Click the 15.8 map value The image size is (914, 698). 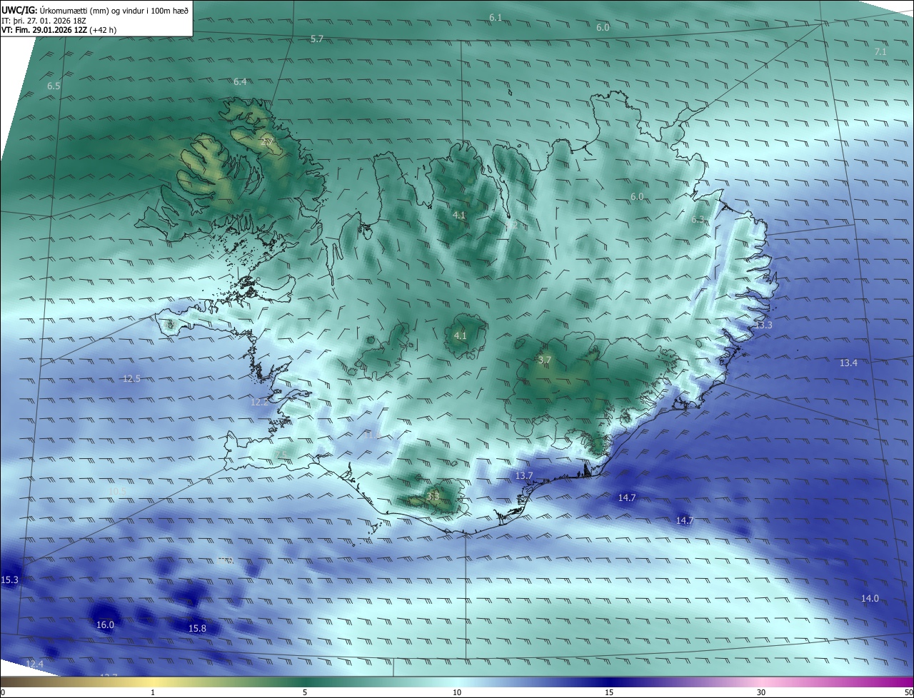(x=197, y=628)
